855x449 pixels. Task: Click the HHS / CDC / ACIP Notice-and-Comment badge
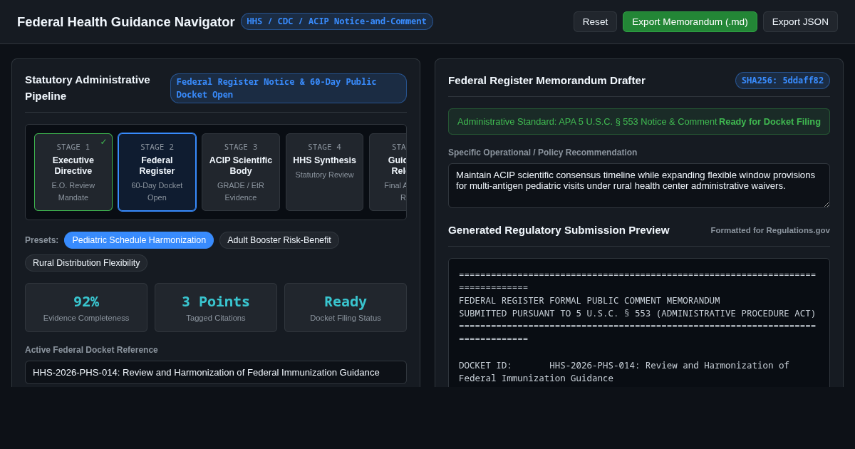[x=336, y=21]
